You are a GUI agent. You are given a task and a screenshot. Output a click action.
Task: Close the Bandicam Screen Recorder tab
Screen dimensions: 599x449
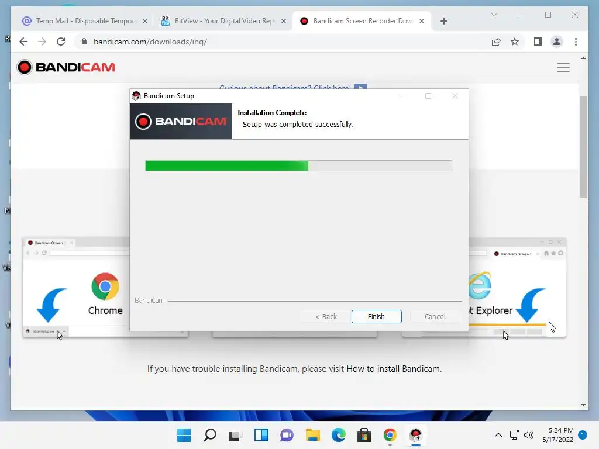[422, 22]
